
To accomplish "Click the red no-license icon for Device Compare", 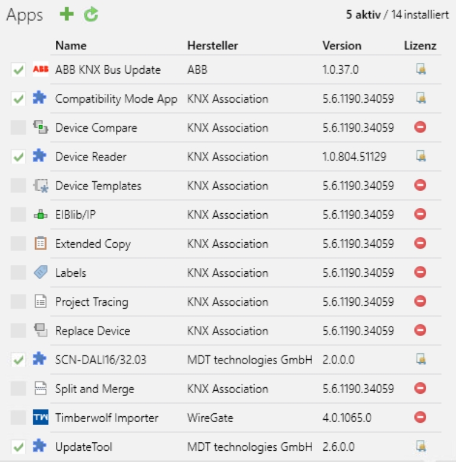I will 420,127.
